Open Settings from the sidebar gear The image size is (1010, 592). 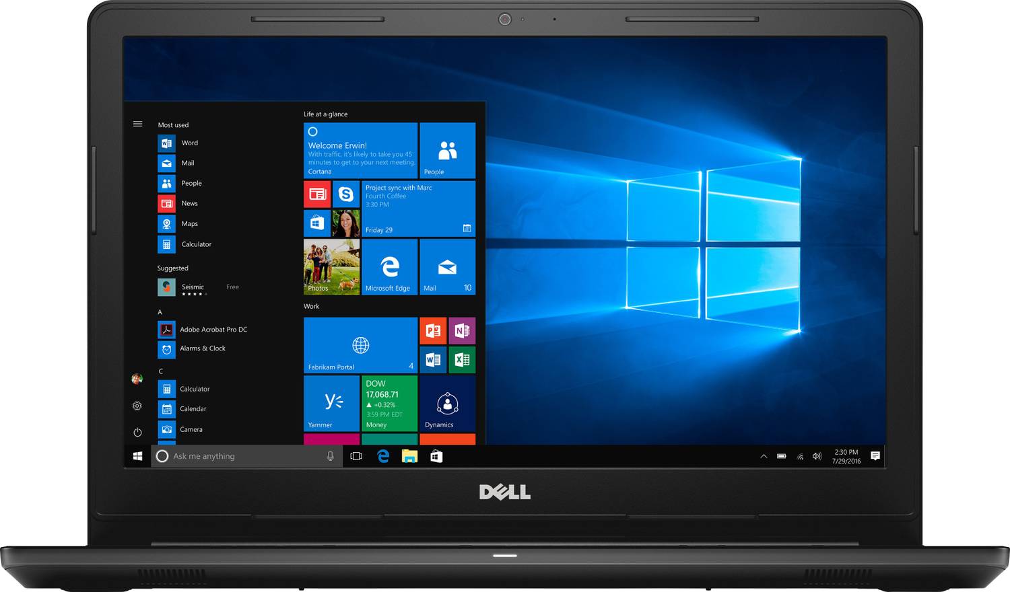[x=137, y=406]
